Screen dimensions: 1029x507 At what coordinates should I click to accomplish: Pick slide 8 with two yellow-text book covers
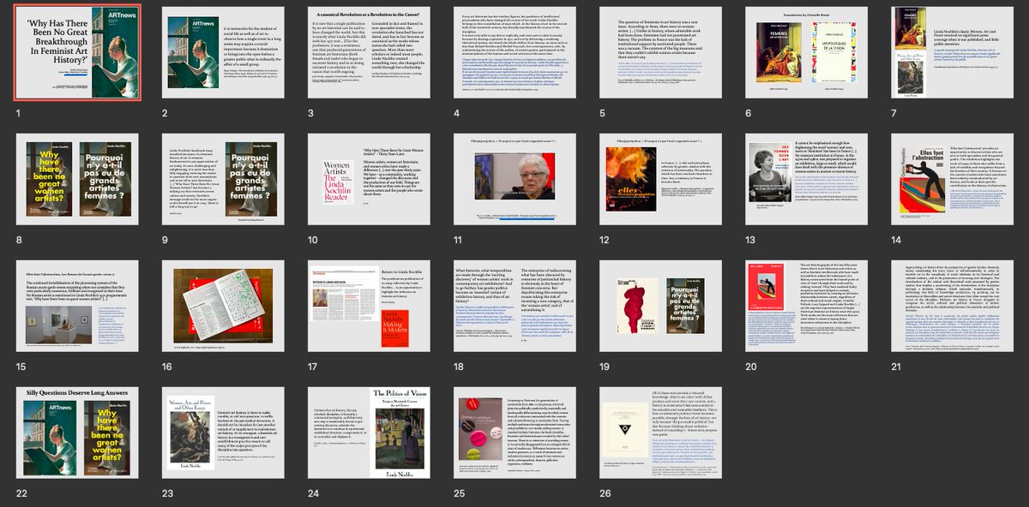(x=77, y=179)
